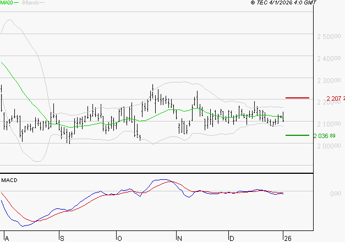
Task: Click the green 2 036 89 support value
Action: pos(325,136)
